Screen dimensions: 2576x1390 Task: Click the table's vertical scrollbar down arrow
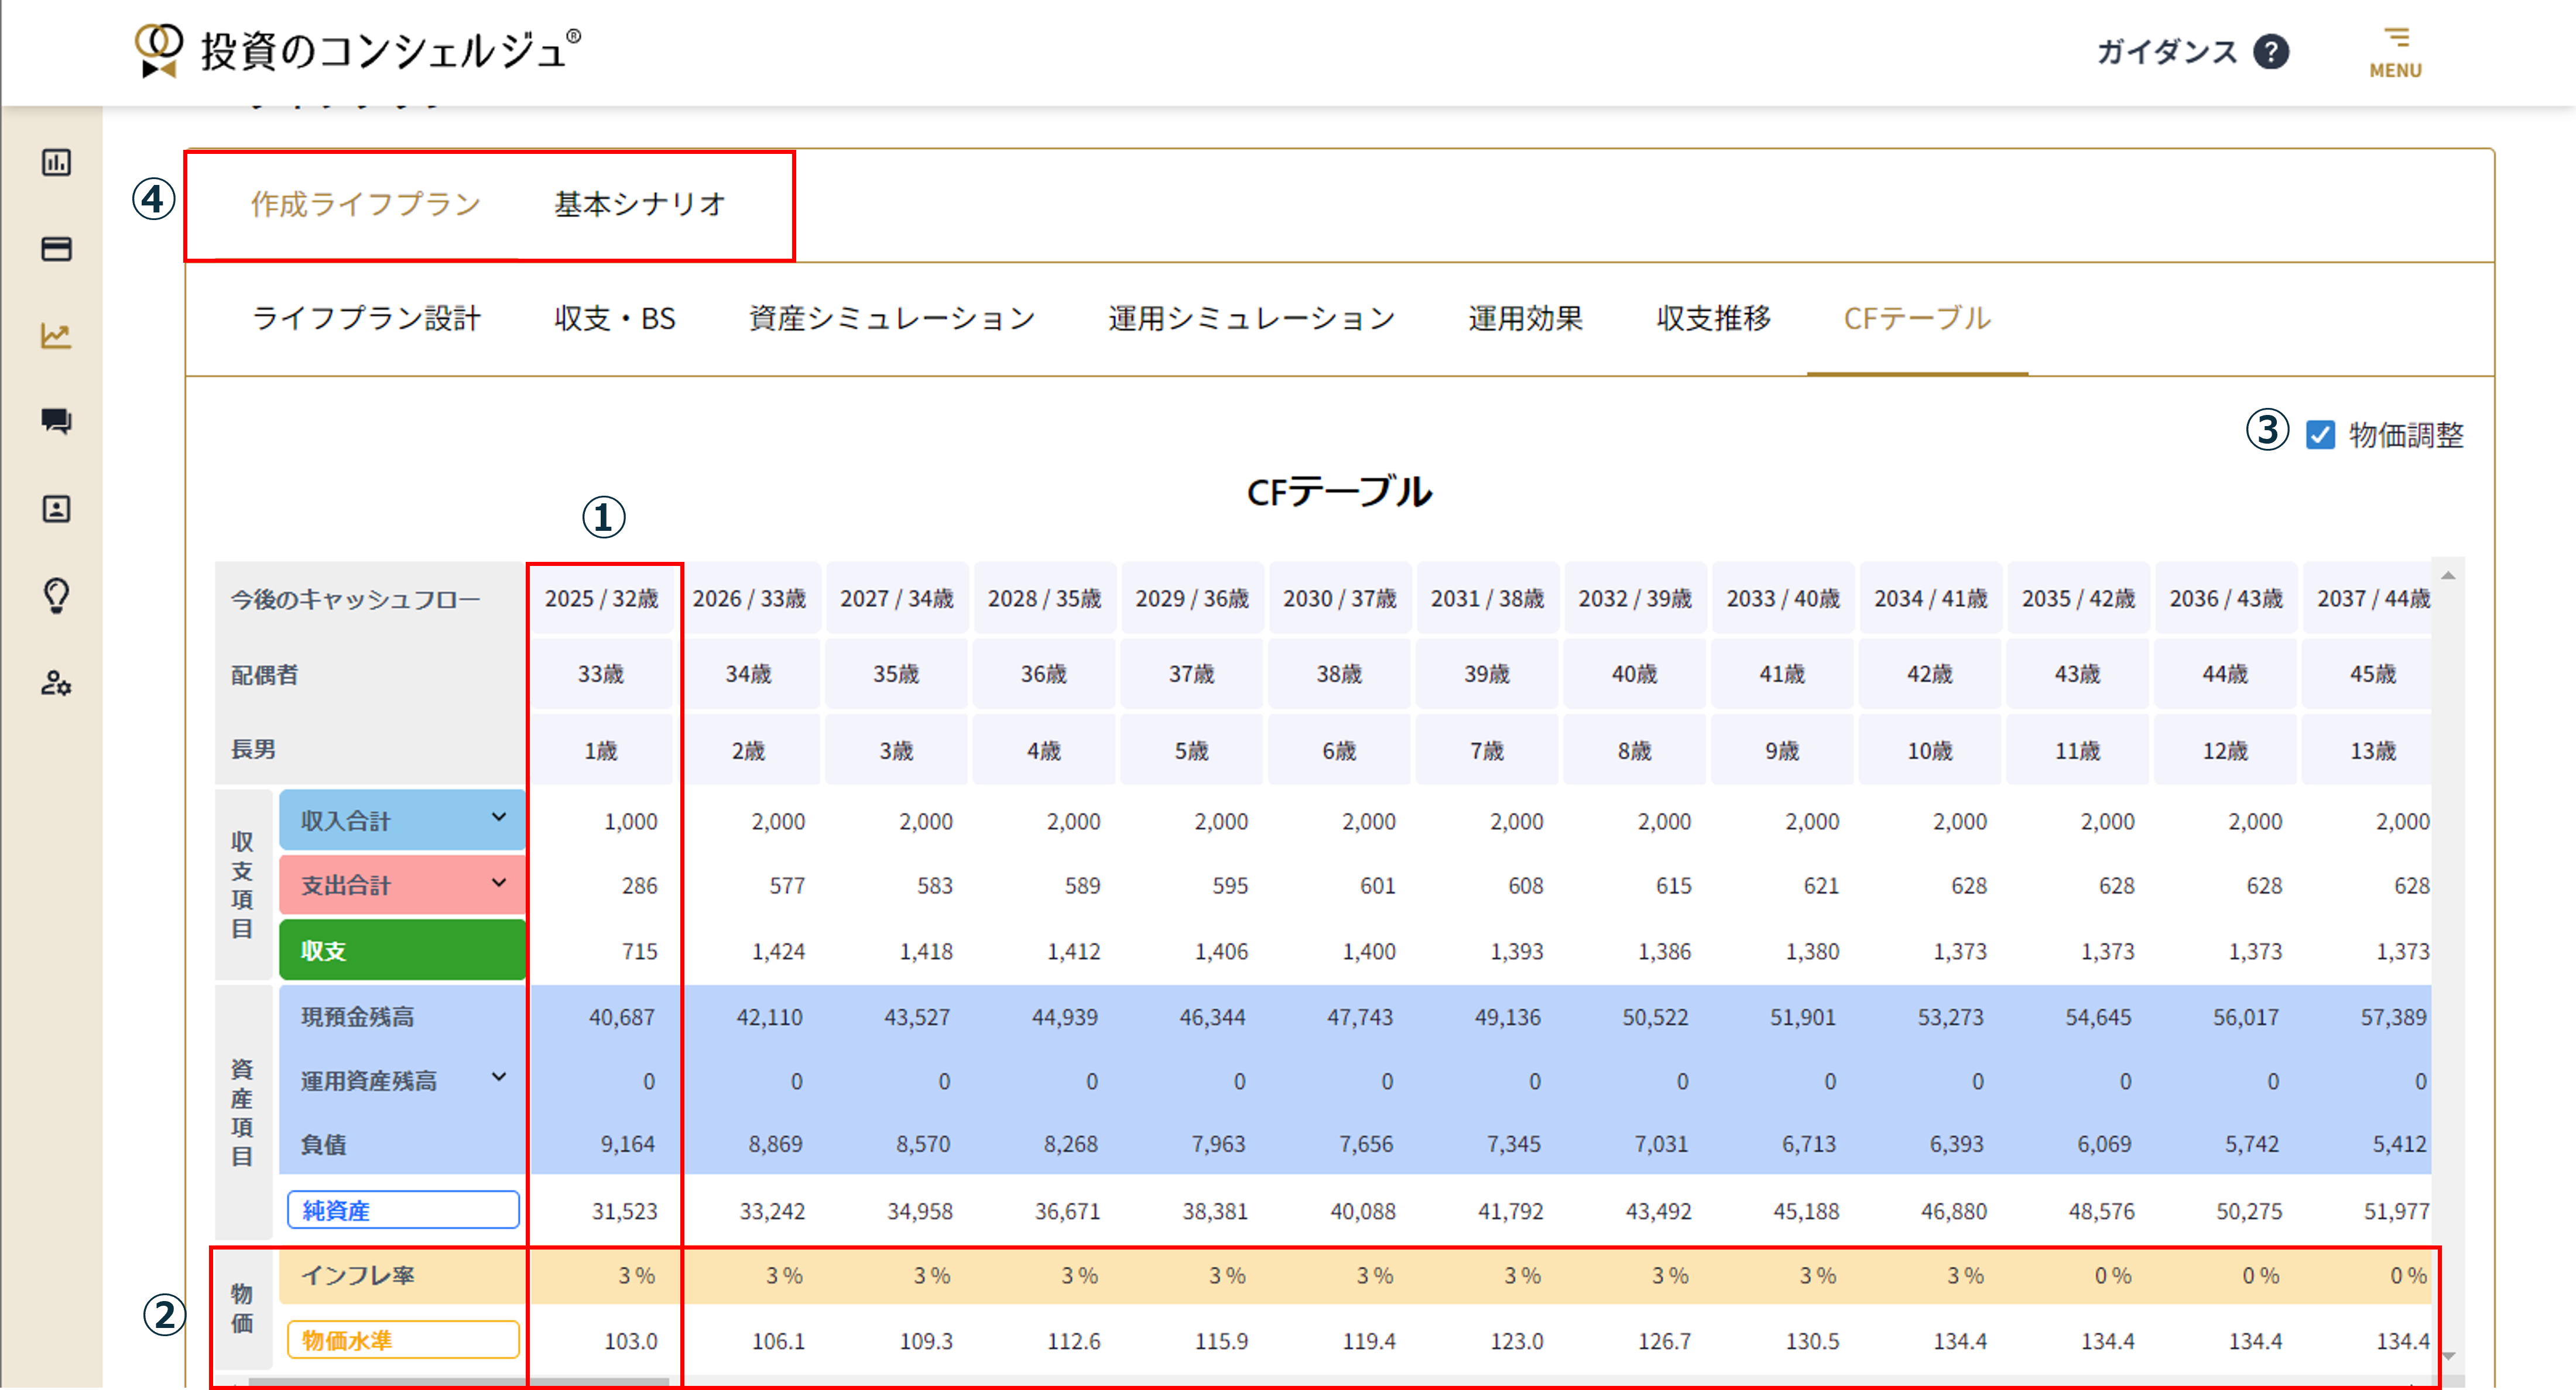coord(2448,1356)
